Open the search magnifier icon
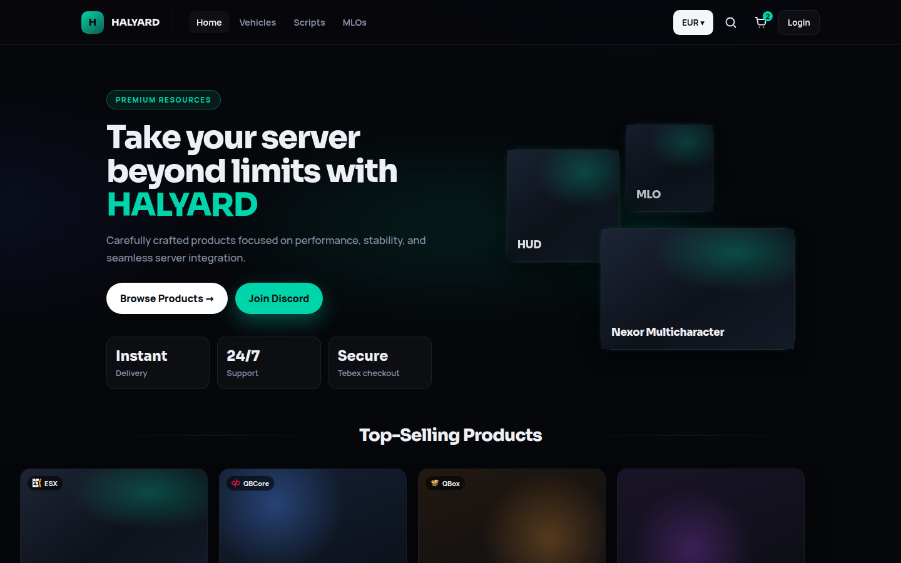The image size is (901, 563). [731, 23]
